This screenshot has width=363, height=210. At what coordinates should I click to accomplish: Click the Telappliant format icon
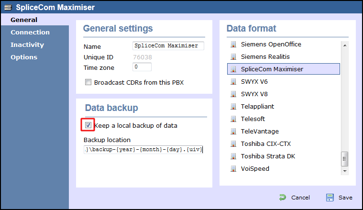pos(233,107)
